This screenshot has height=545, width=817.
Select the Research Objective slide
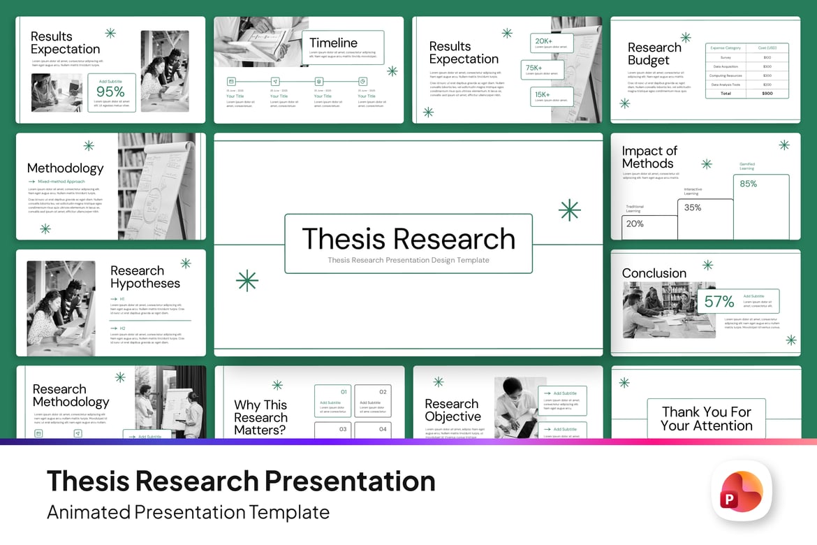(507, 402)
